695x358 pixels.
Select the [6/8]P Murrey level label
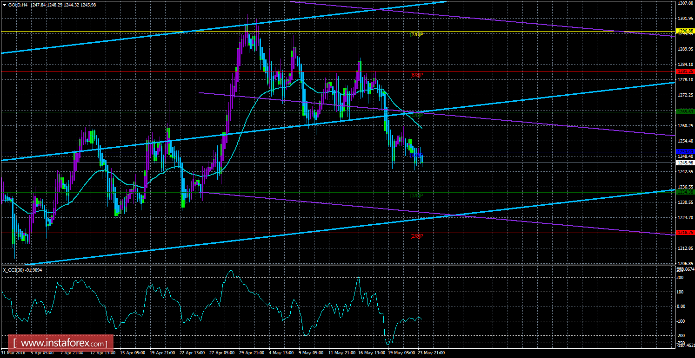pos(416,75)
